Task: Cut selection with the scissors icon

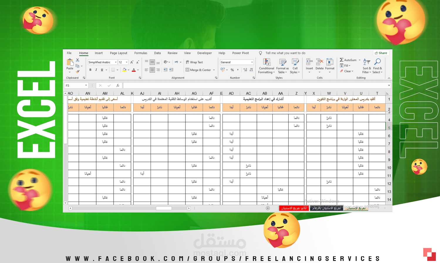Action: (x=77, y=60)
